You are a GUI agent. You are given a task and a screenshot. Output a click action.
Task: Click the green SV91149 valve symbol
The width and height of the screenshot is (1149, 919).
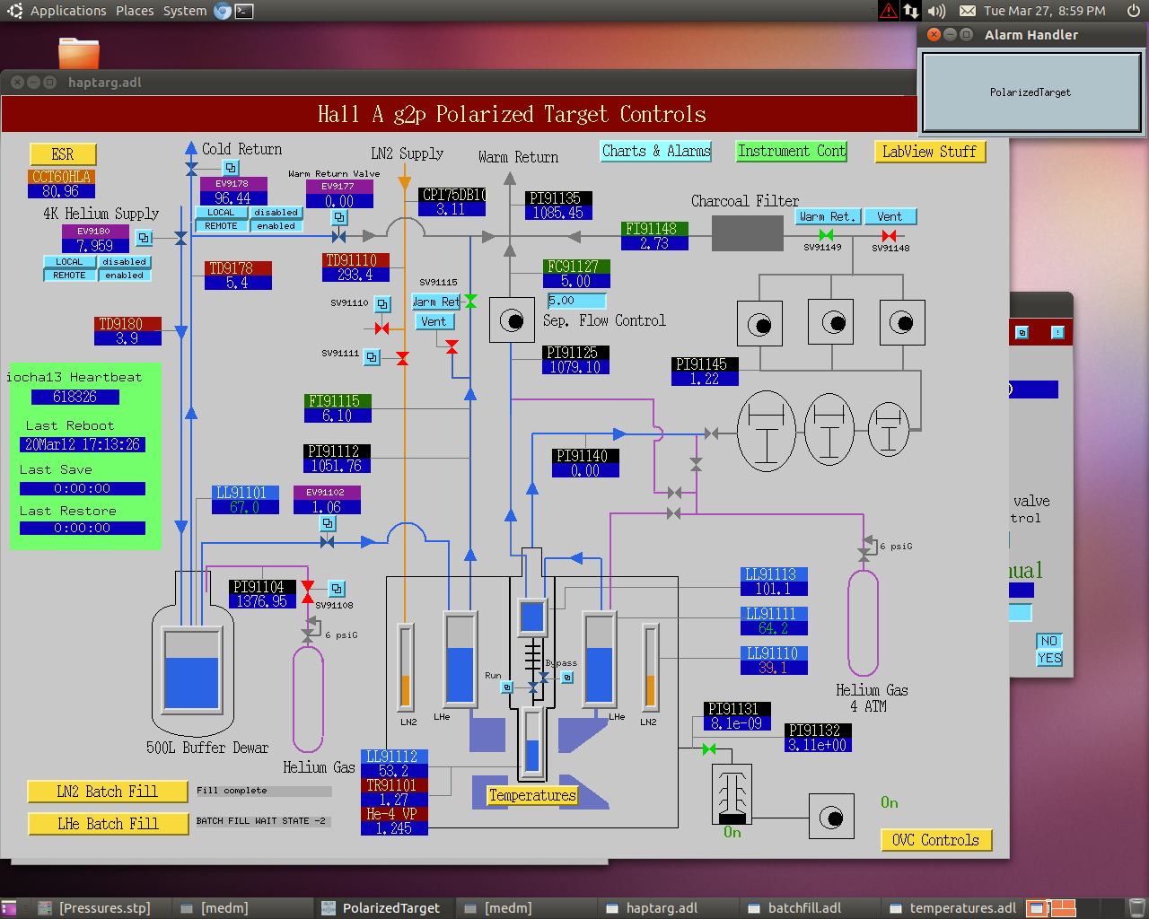826,235
